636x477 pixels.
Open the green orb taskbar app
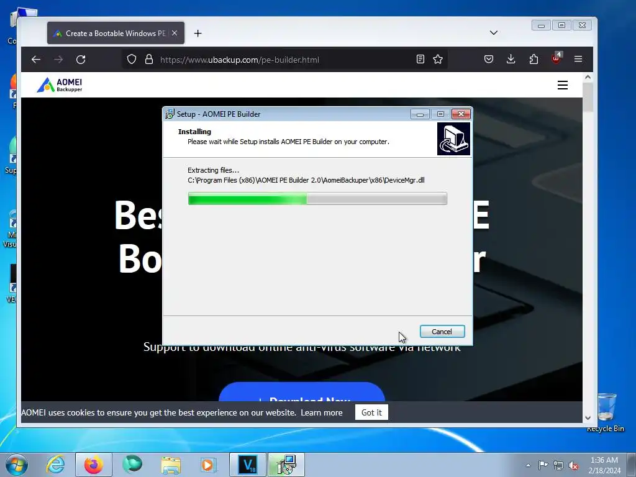click(x=132, y=464)
